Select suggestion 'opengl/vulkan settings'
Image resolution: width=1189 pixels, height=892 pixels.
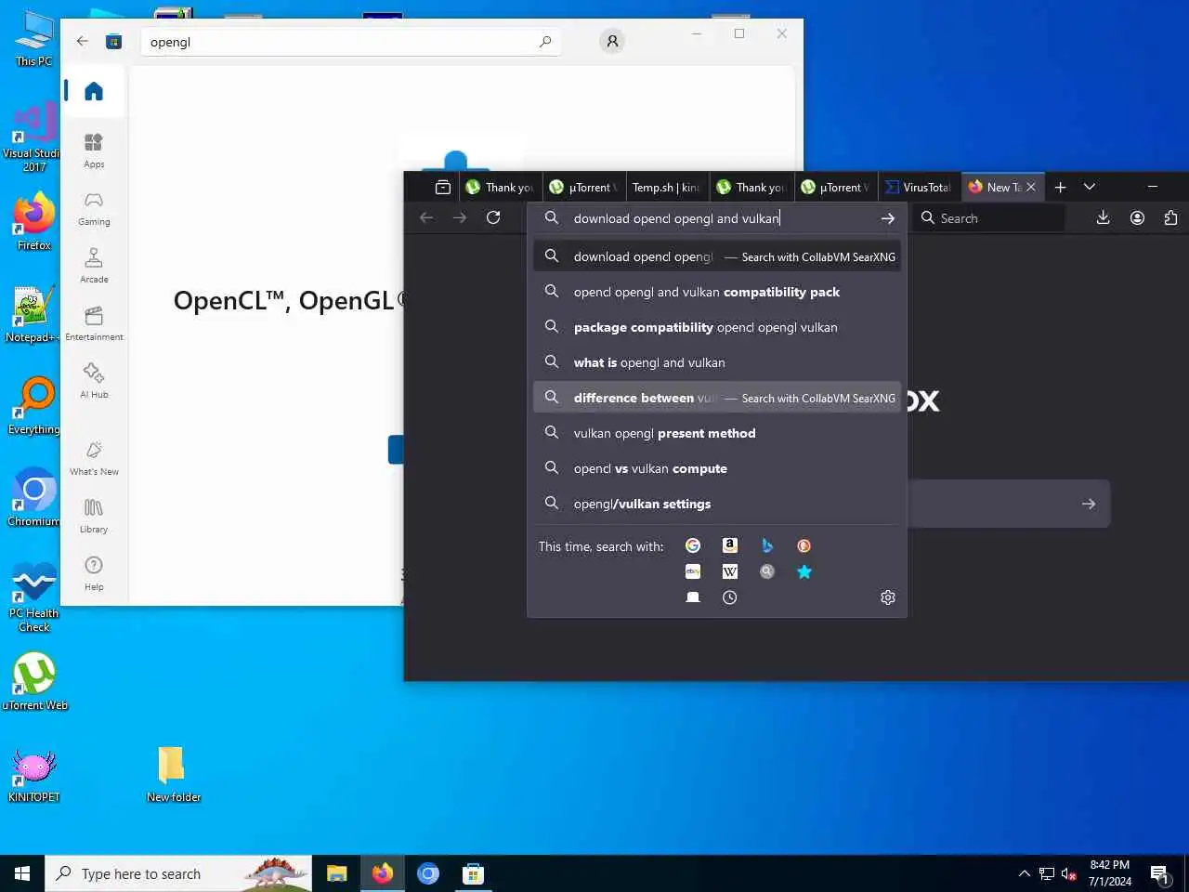[x=717, y=504]
